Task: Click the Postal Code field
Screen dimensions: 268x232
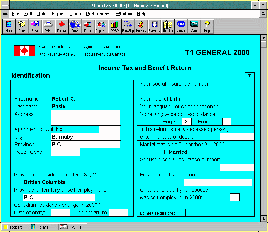Action: tap(66, 152)
